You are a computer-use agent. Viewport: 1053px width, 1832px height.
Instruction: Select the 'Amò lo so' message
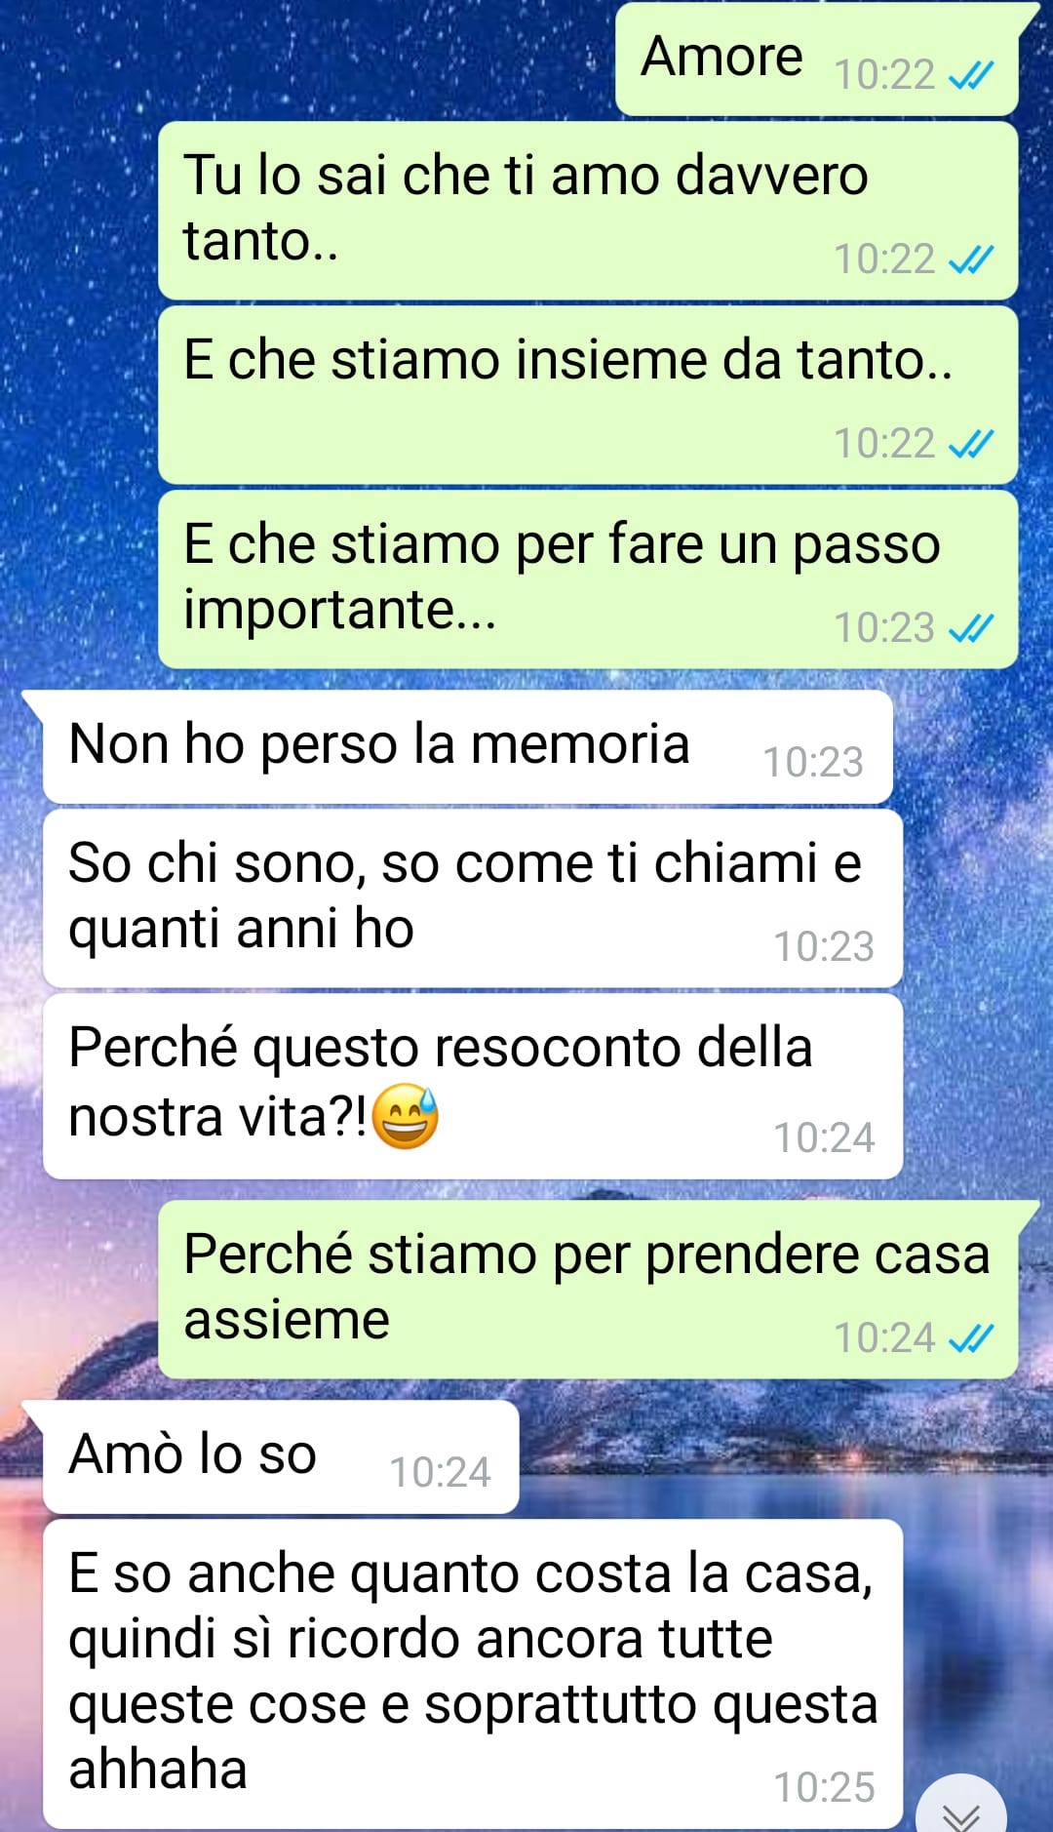281,1457
